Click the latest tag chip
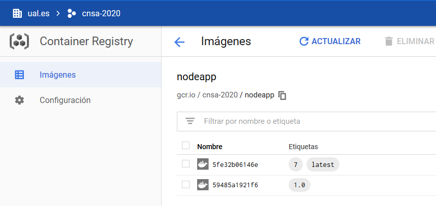The width and height of the screenshot is (436, 206). click(x=323, y=164)
